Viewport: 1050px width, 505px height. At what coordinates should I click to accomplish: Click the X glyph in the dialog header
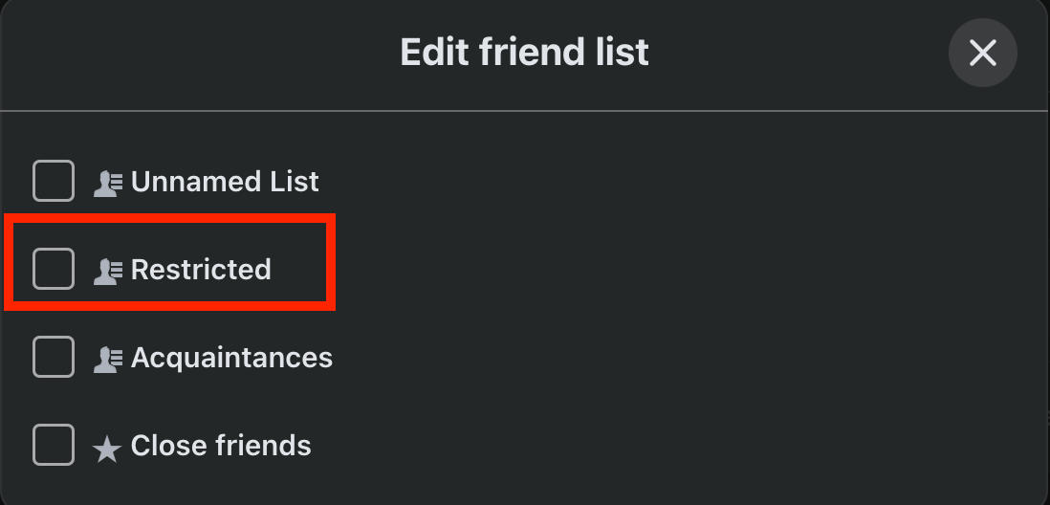982,53
